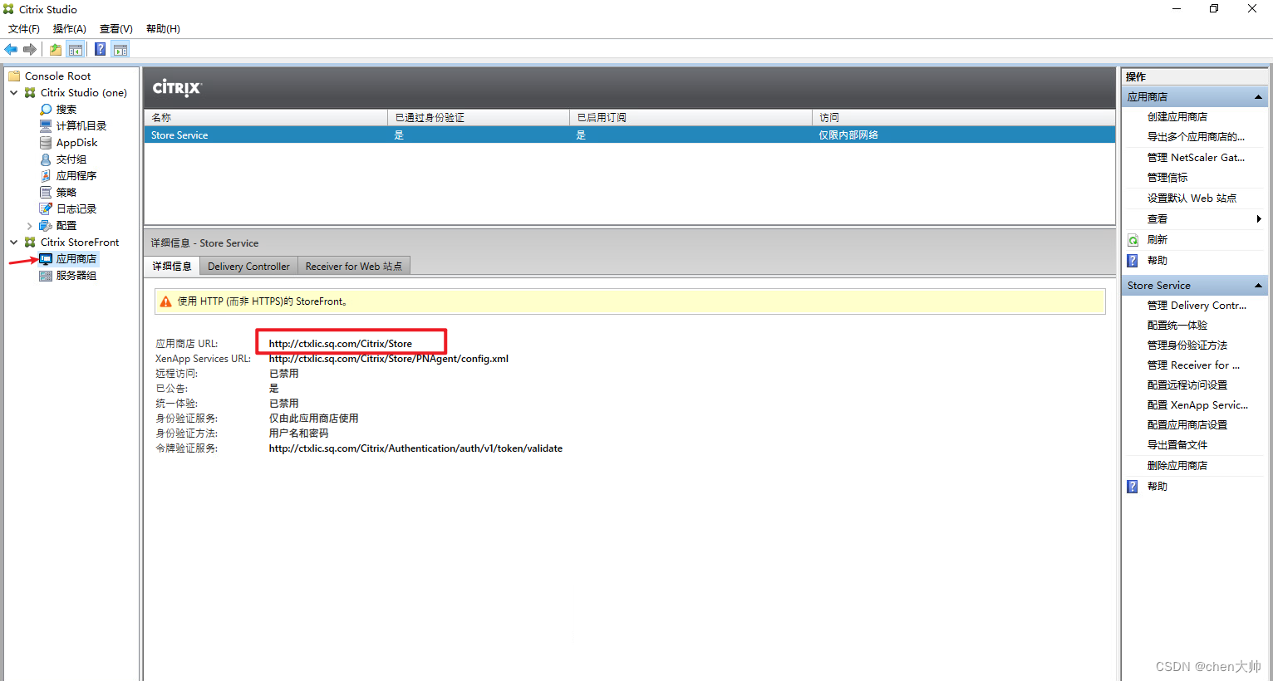Click 帮助 under Store Service section
Screen dimensions: 1273x681
point(1157,487)
